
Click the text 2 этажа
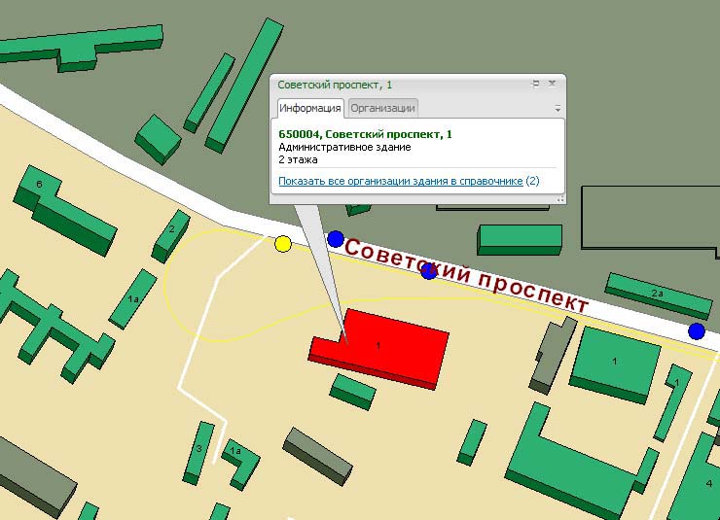298,160
